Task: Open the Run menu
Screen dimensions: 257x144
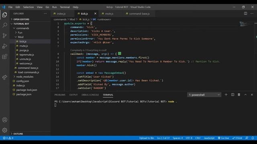Action: tap(55, 7)
